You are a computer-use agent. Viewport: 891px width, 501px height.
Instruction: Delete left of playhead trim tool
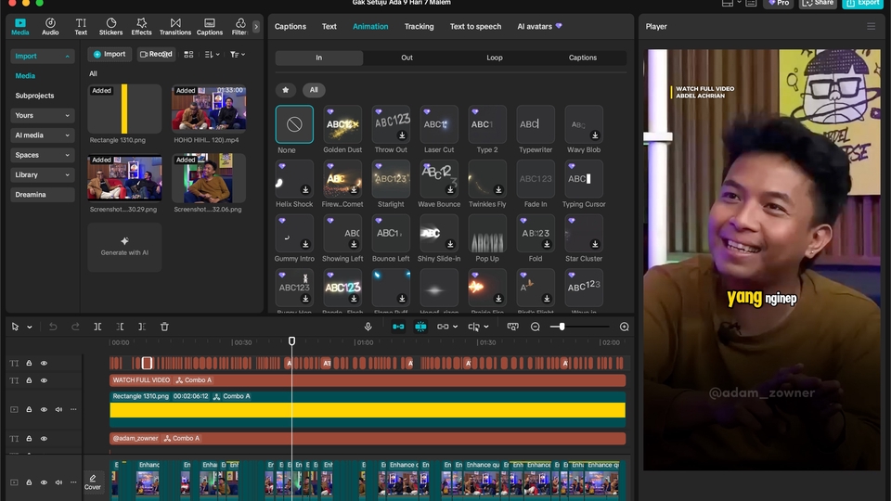coord(120,327)
